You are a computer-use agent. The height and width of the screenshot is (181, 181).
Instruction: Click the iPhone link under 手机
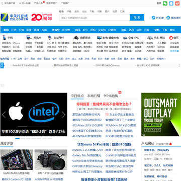(x=16, y=43)
